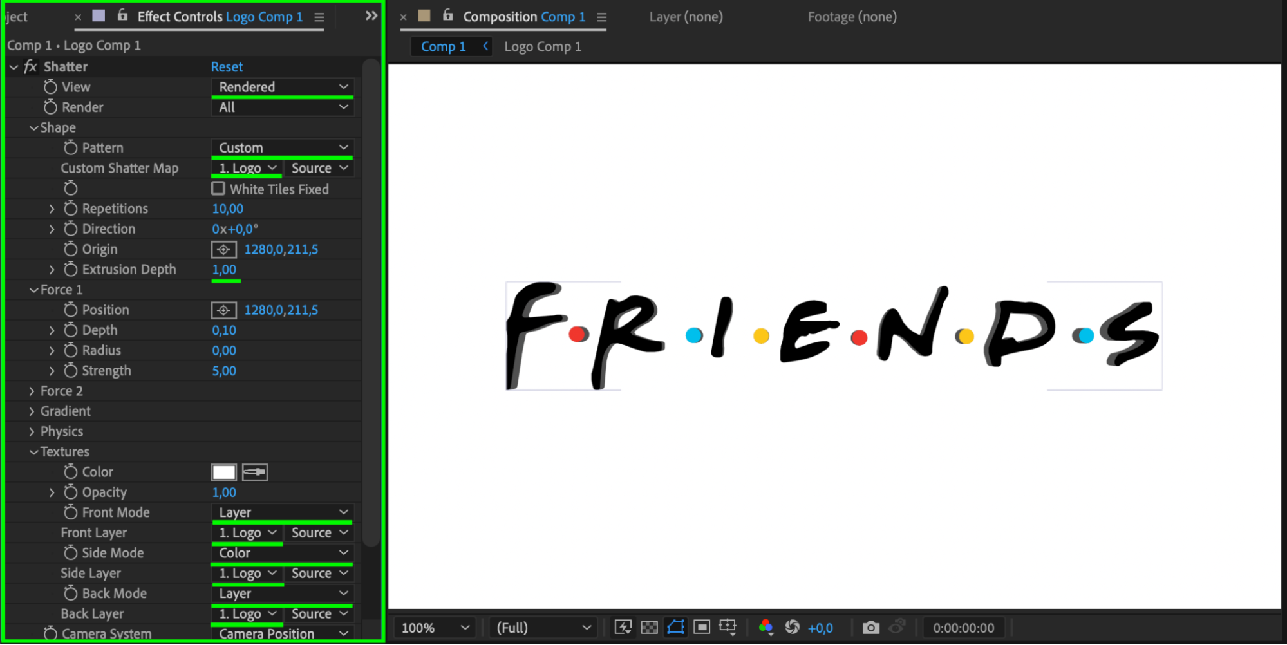Click the stopwatch beside Force 1 Position

pyautogui.click(x=71, y=310)
